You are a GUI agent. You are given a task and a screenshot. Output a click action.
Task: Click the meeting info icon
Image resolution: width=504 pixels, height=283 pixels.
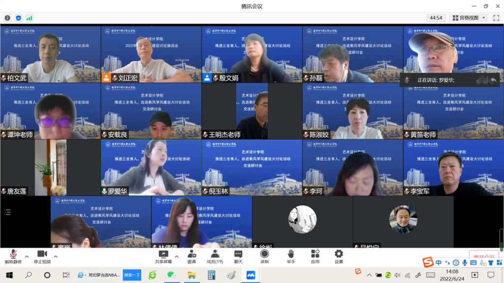pos(7,18)
